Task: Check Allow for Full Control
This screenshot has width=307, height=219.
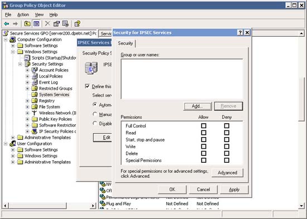Action: pyautogui.click(x=204, y=126)
